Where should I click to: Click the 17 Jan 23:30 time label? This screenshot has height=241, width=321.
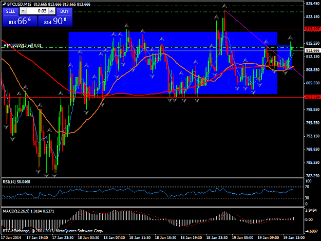(63, 238)
